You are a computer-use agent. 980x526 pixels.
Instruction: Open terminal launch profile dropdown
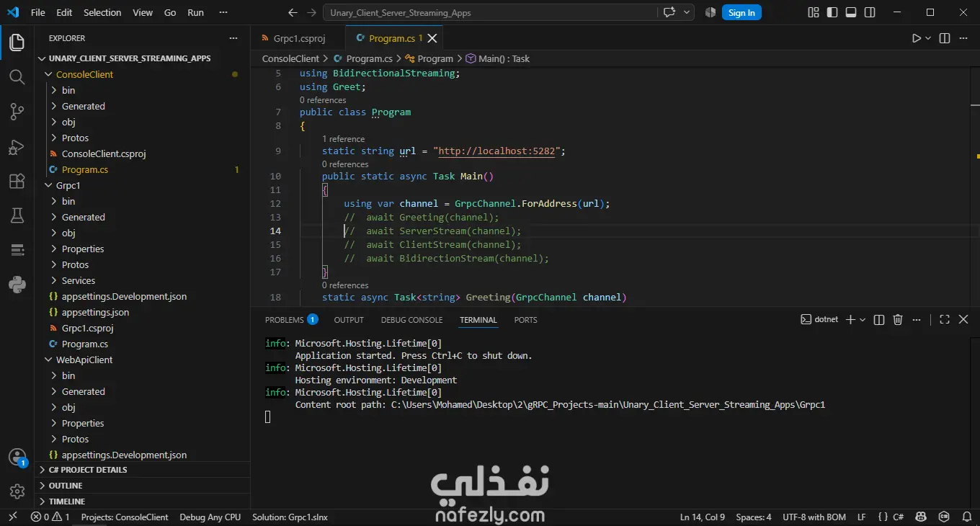(863, 319)
